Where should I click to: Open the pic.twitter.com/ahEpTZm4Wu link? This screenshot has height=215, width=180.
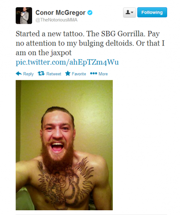coord(67,62)
